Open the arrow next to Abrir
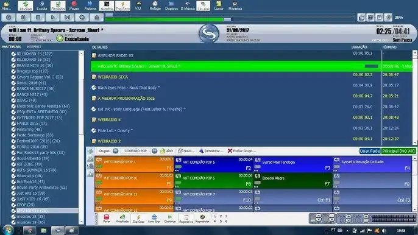The image size is (418, 235). coord(15,5)
